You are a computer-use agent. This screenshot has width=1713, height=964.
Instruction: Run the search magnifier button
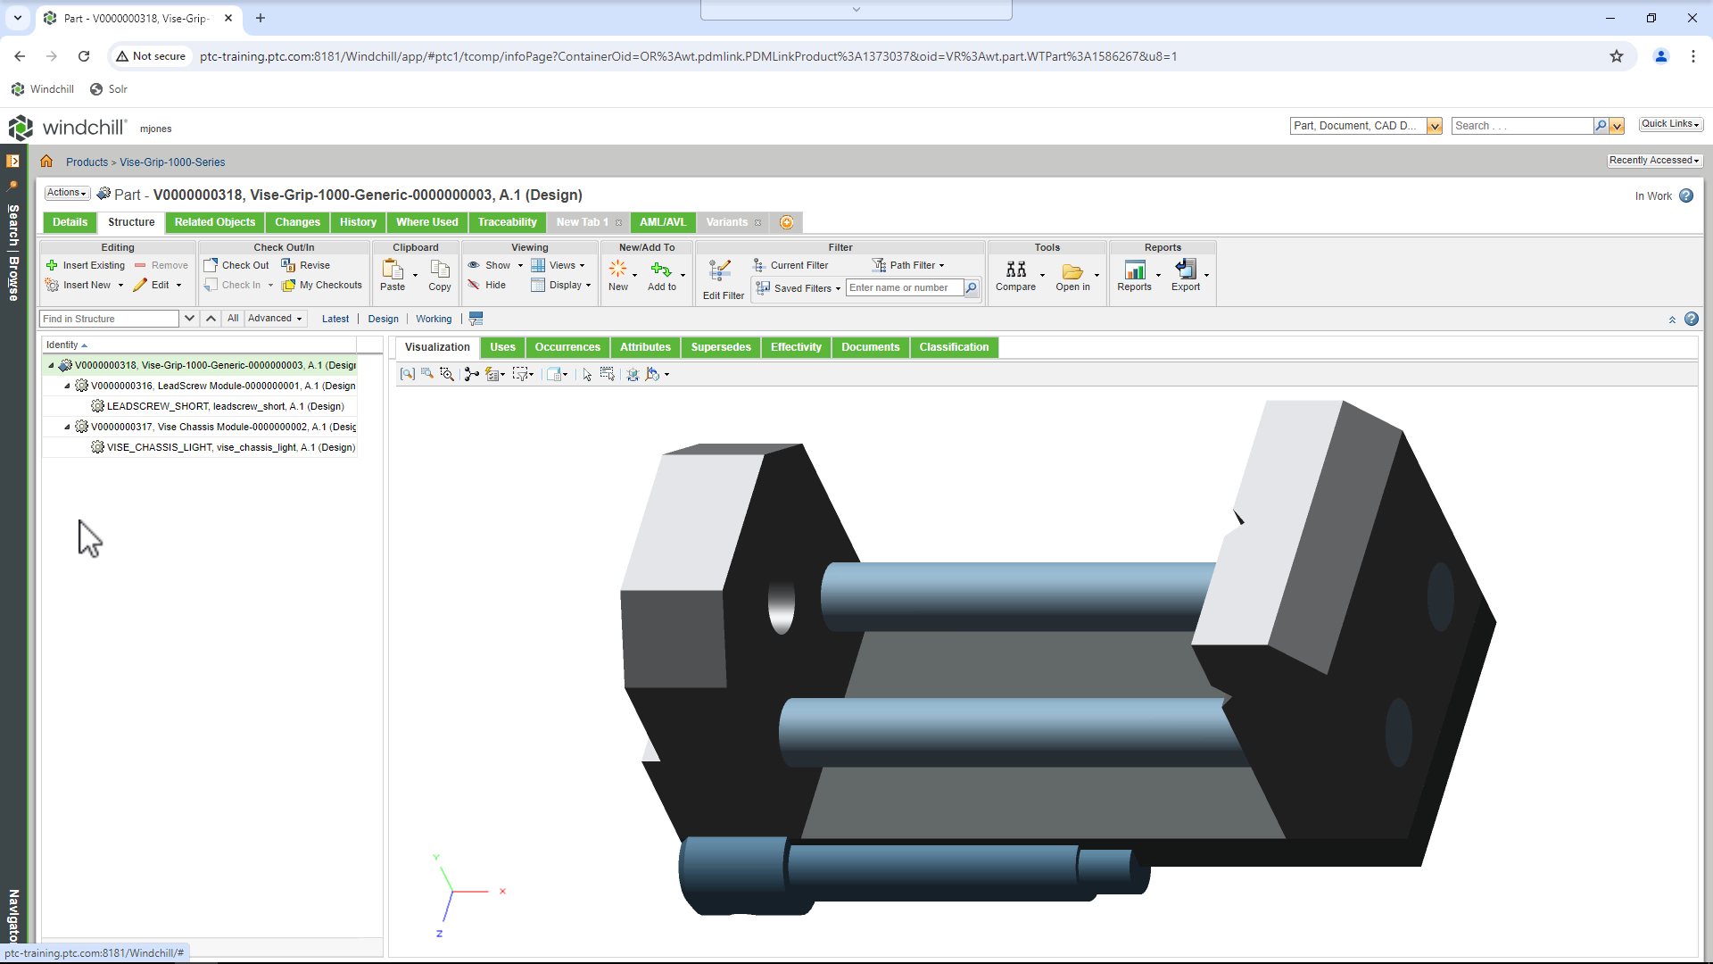click(1601, 126)
